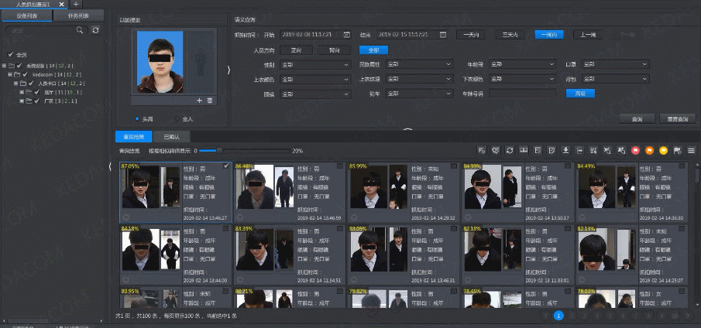701x328 pixels.
Task: Select the 三天内 time range button
Action: [510, 35]
